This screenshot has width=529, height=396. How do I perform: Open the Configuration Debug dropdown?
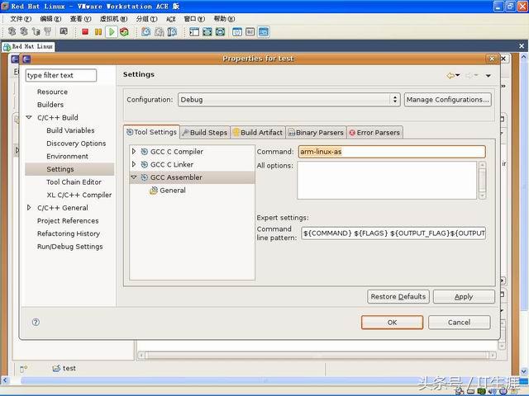tap(288, 100)
